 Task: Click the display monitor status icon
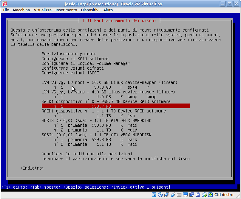[x=185, y=195]
